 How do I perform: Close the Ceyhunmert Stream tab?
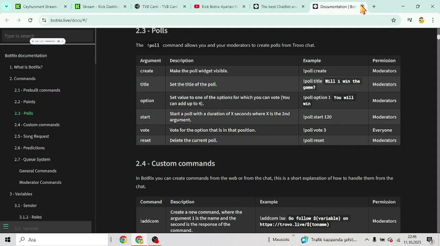pos(65,6)
